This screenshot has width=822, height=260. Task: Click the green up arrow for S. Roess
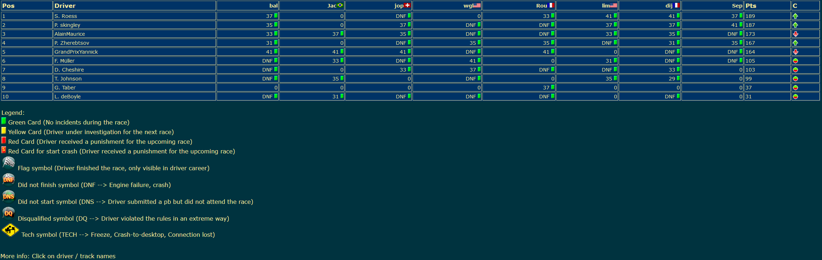click(795, 16)
